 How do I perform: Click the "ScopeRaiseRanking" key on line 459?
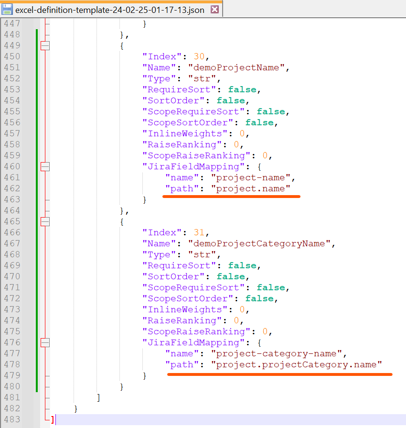pos(196,155)
